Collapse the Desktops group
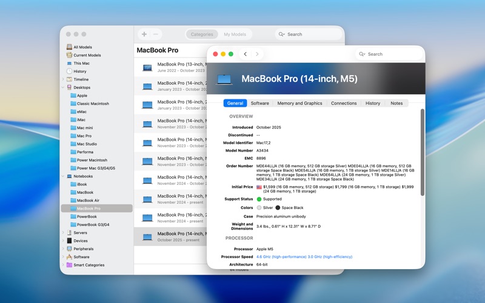The image size is (485, 303). pos(63,87)
